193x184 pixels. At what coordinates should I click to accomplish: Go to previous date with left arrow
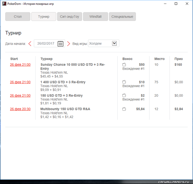point(30,44)
